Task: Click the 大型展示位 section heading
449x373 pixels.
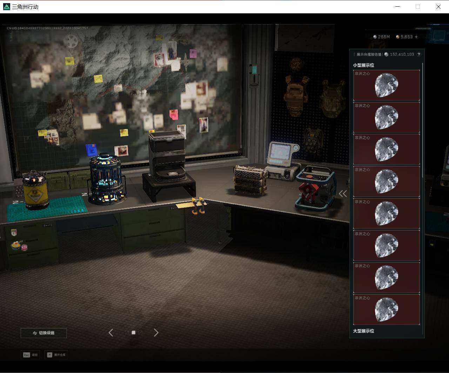Action: pyautogui.click(x=363, y=331)
